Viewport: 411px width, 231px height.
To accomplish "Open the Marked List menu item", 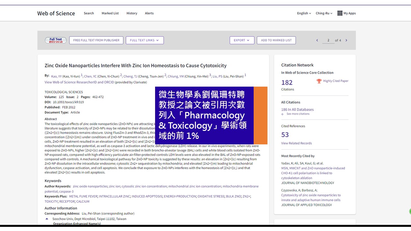I will 110,13.
